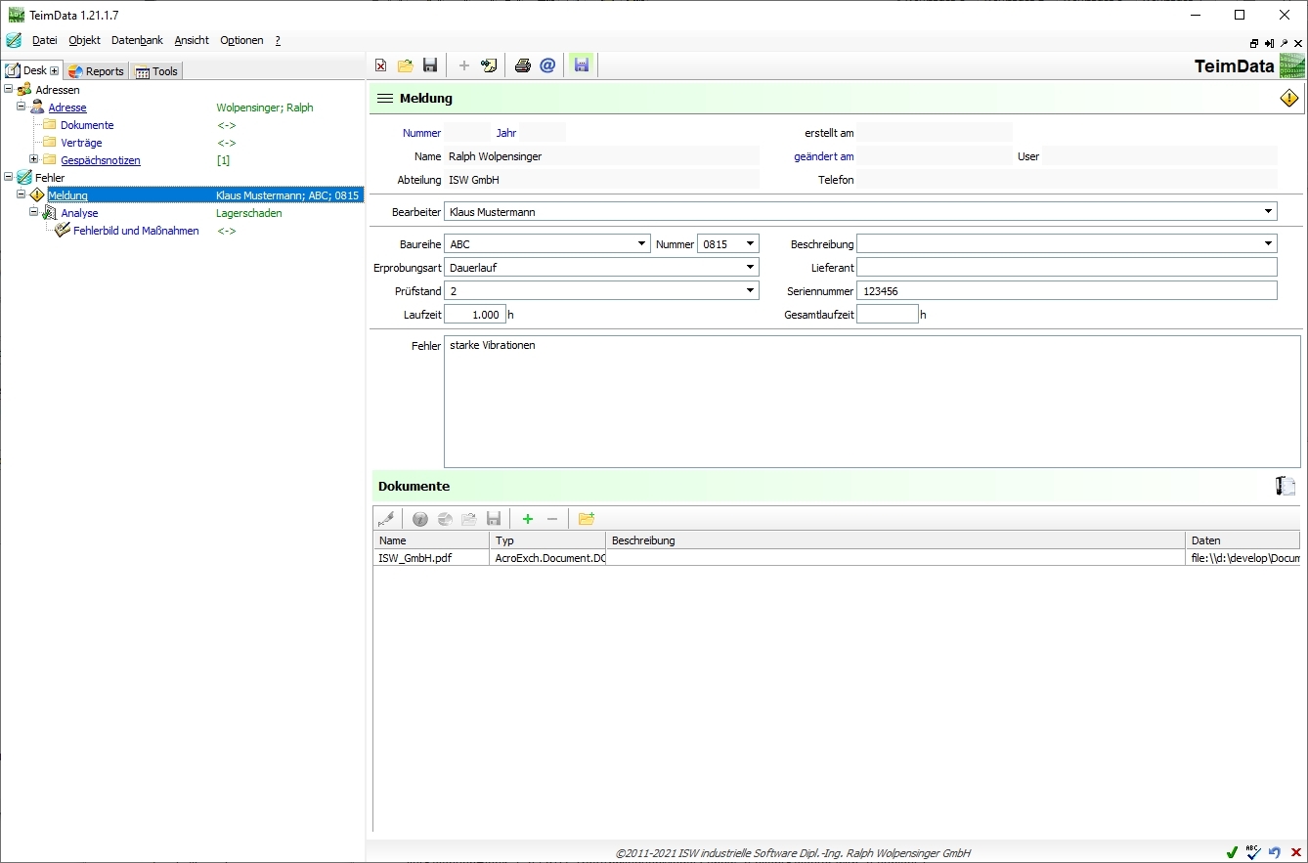Viewport: 1308px width, 863px height.
Task: Click the Seriennummer input field
Action: [x=1066, y=290]
